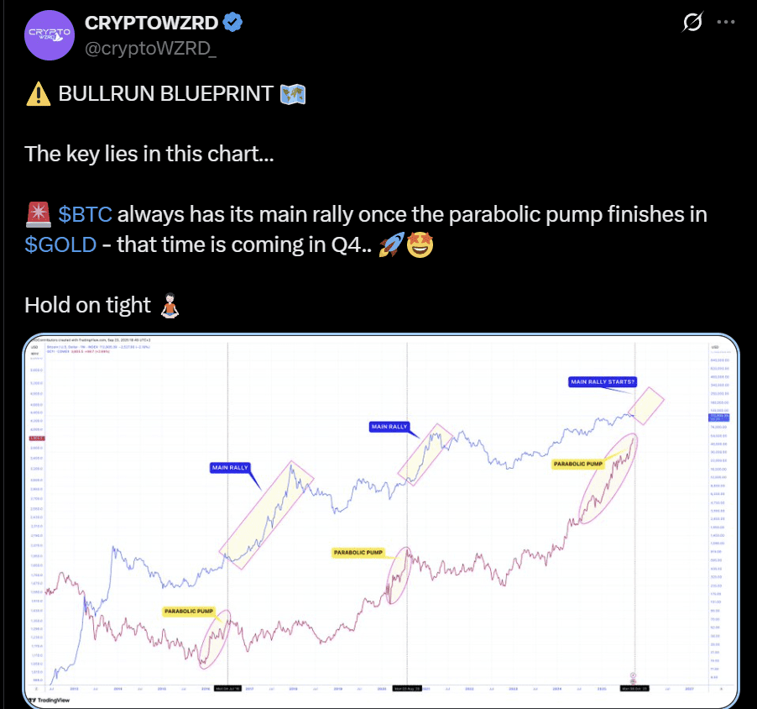Click the 'MAIN RALLY STARTS?' chart label
Image resolution: width=757 pixels, height=709 pixels.
click(x=603, y=381)
